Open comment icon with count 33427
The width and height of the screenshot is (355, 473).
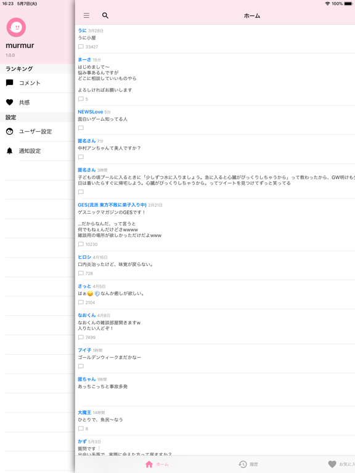[81, 47]
